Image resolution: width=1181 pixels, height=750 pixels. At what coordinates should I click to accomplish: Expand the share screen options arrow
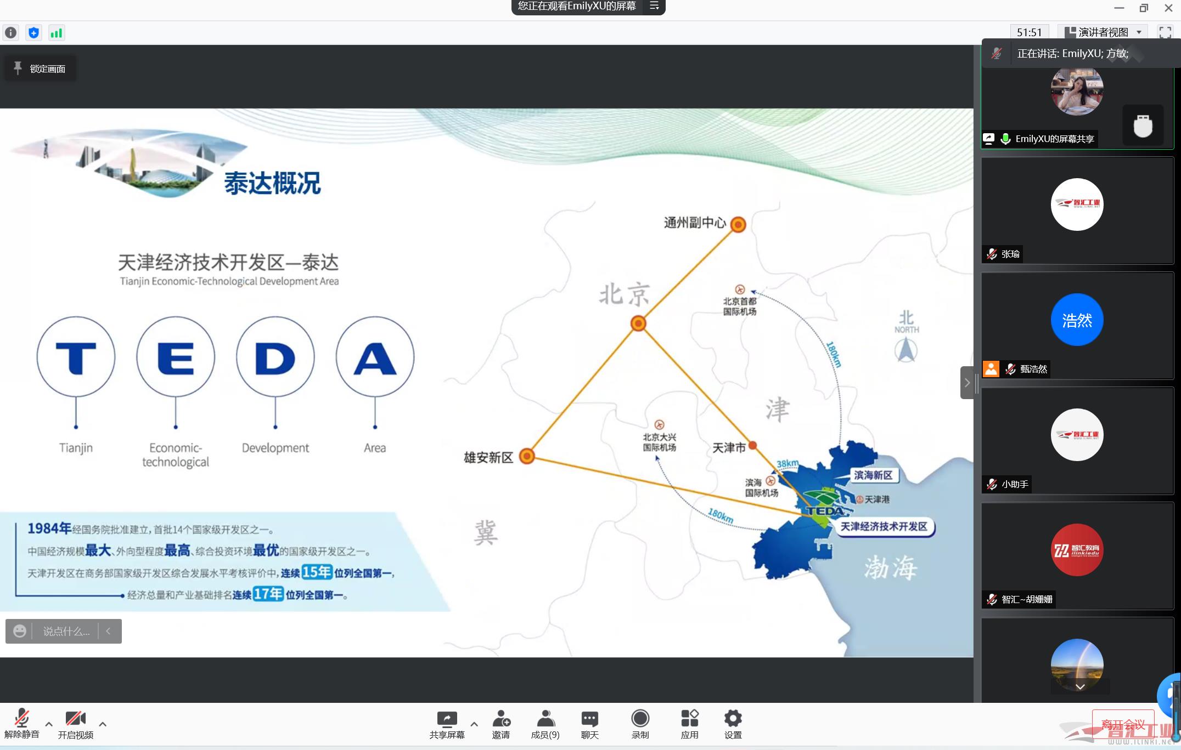point(474,724)
